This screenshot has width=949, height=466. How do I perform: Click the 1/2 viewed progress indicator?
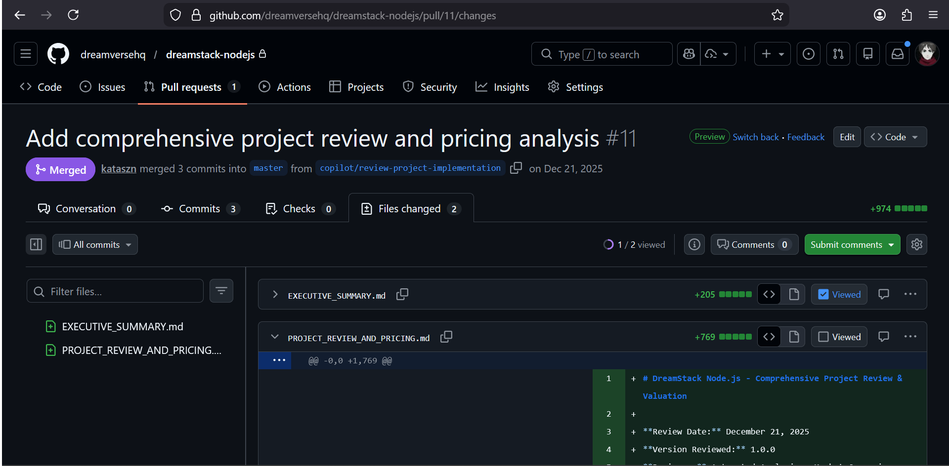click(634, 244)
